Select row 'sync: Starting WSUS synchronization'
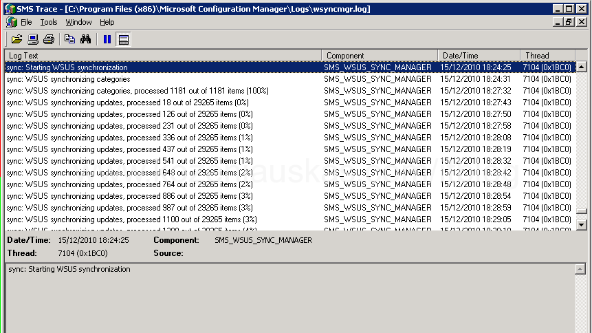This screenshot has height=333, width=592. pos(290,67)
